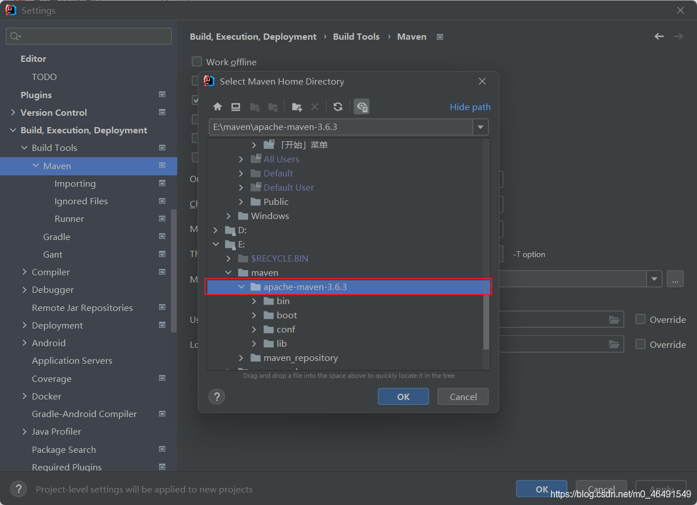Click the settings search box
This screenshot has width=697, height=505.
point(89,36)
